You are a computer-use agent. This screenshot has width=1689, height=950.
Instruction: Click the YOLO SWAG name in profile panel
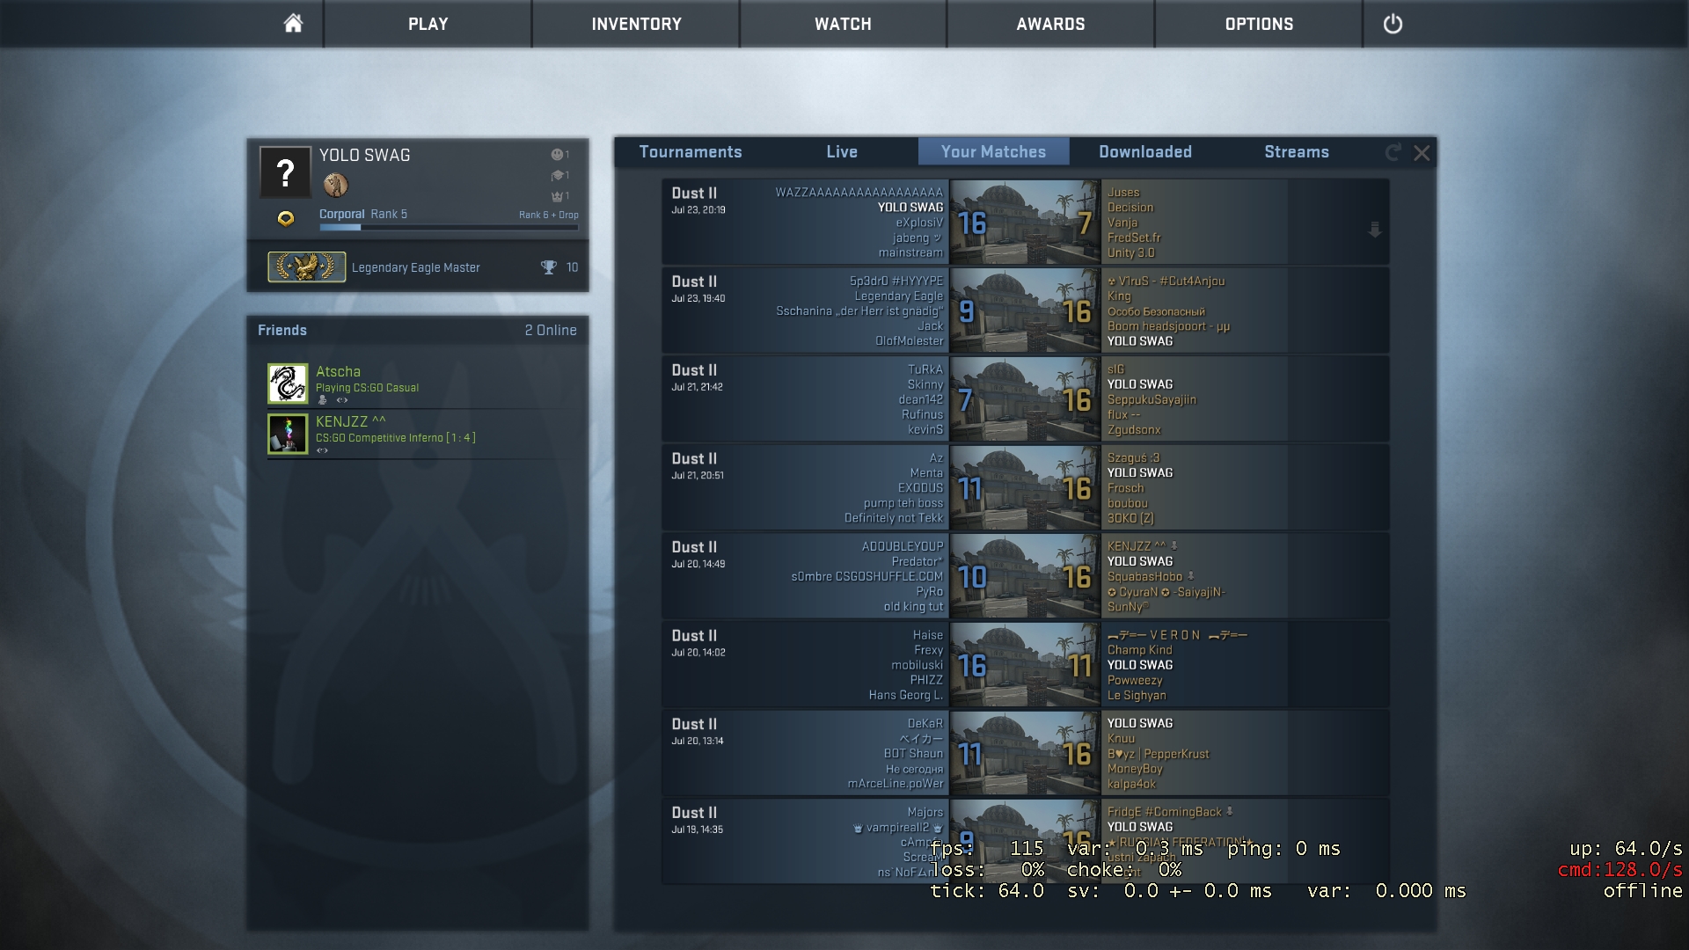[364, 156]
